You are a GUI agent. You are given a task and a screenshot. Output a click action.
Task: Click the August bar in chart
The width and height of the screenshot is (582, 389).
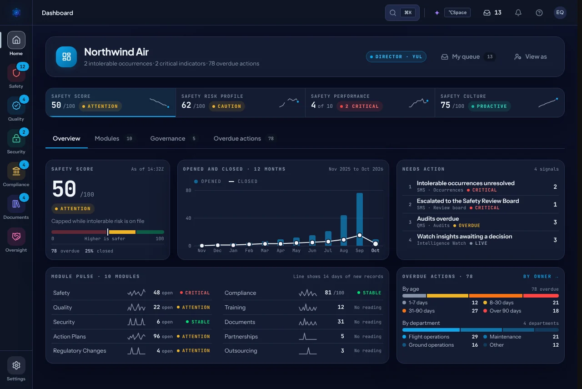click(x=344, y=231)
